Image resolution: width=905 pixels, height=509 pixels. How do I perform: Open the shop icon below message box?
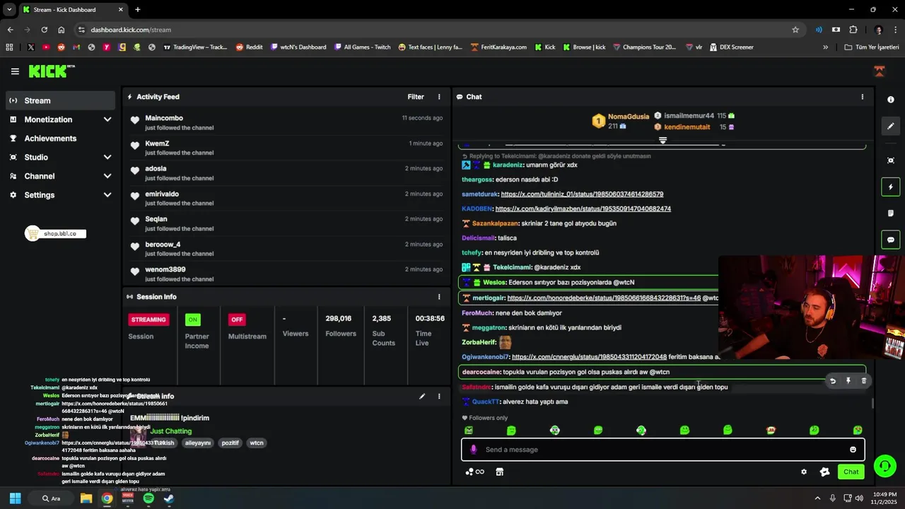tap(499, 472)
